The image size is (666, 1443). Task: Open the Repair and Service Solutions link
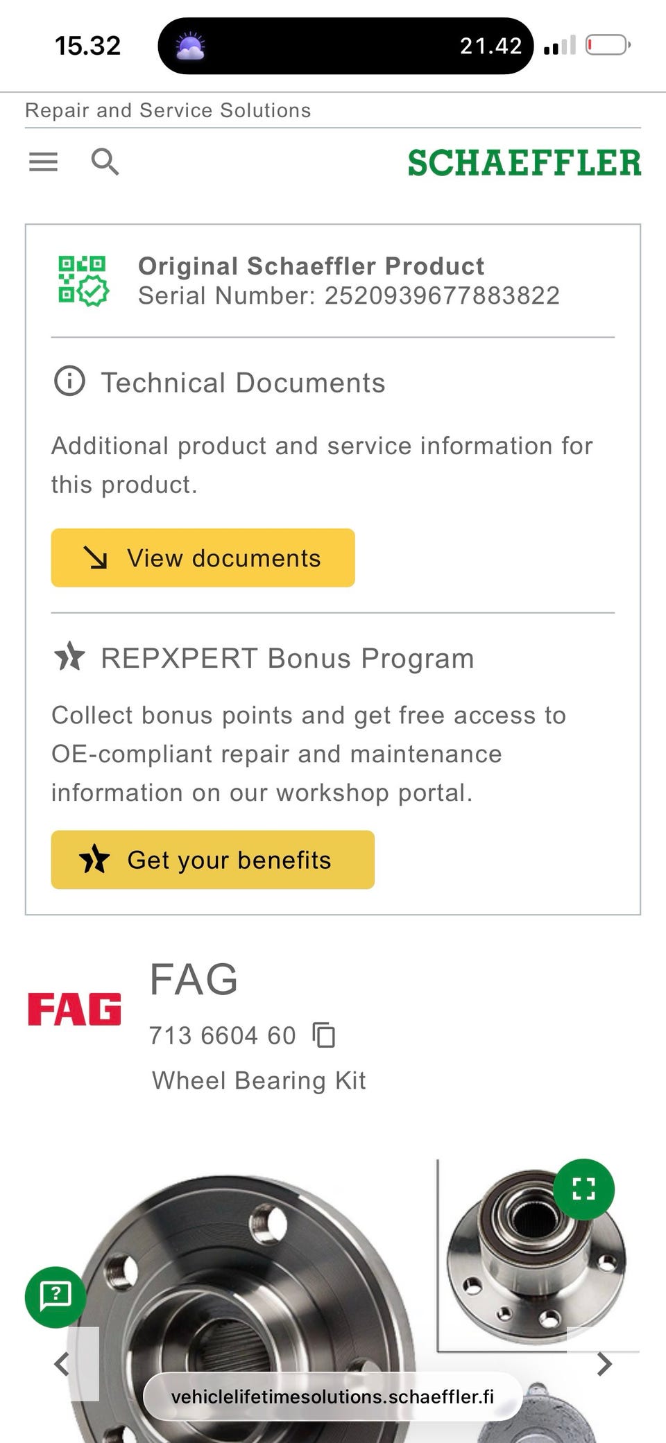(x=168, y=110)
